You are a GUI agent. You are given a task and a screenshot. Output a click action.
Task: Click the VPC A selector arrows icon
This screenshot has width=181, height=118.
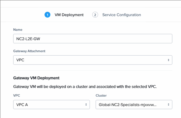click(86, 104)
